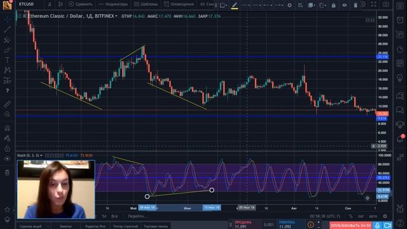
Task: Select the pitchfork tool in left toolbar
Action: (7, 39)
